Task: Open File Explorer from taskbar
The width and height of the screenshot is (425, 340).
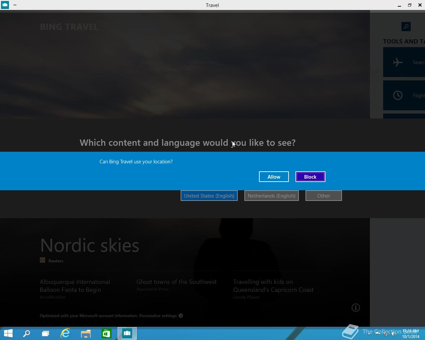Action: click(x=86, y=333)
